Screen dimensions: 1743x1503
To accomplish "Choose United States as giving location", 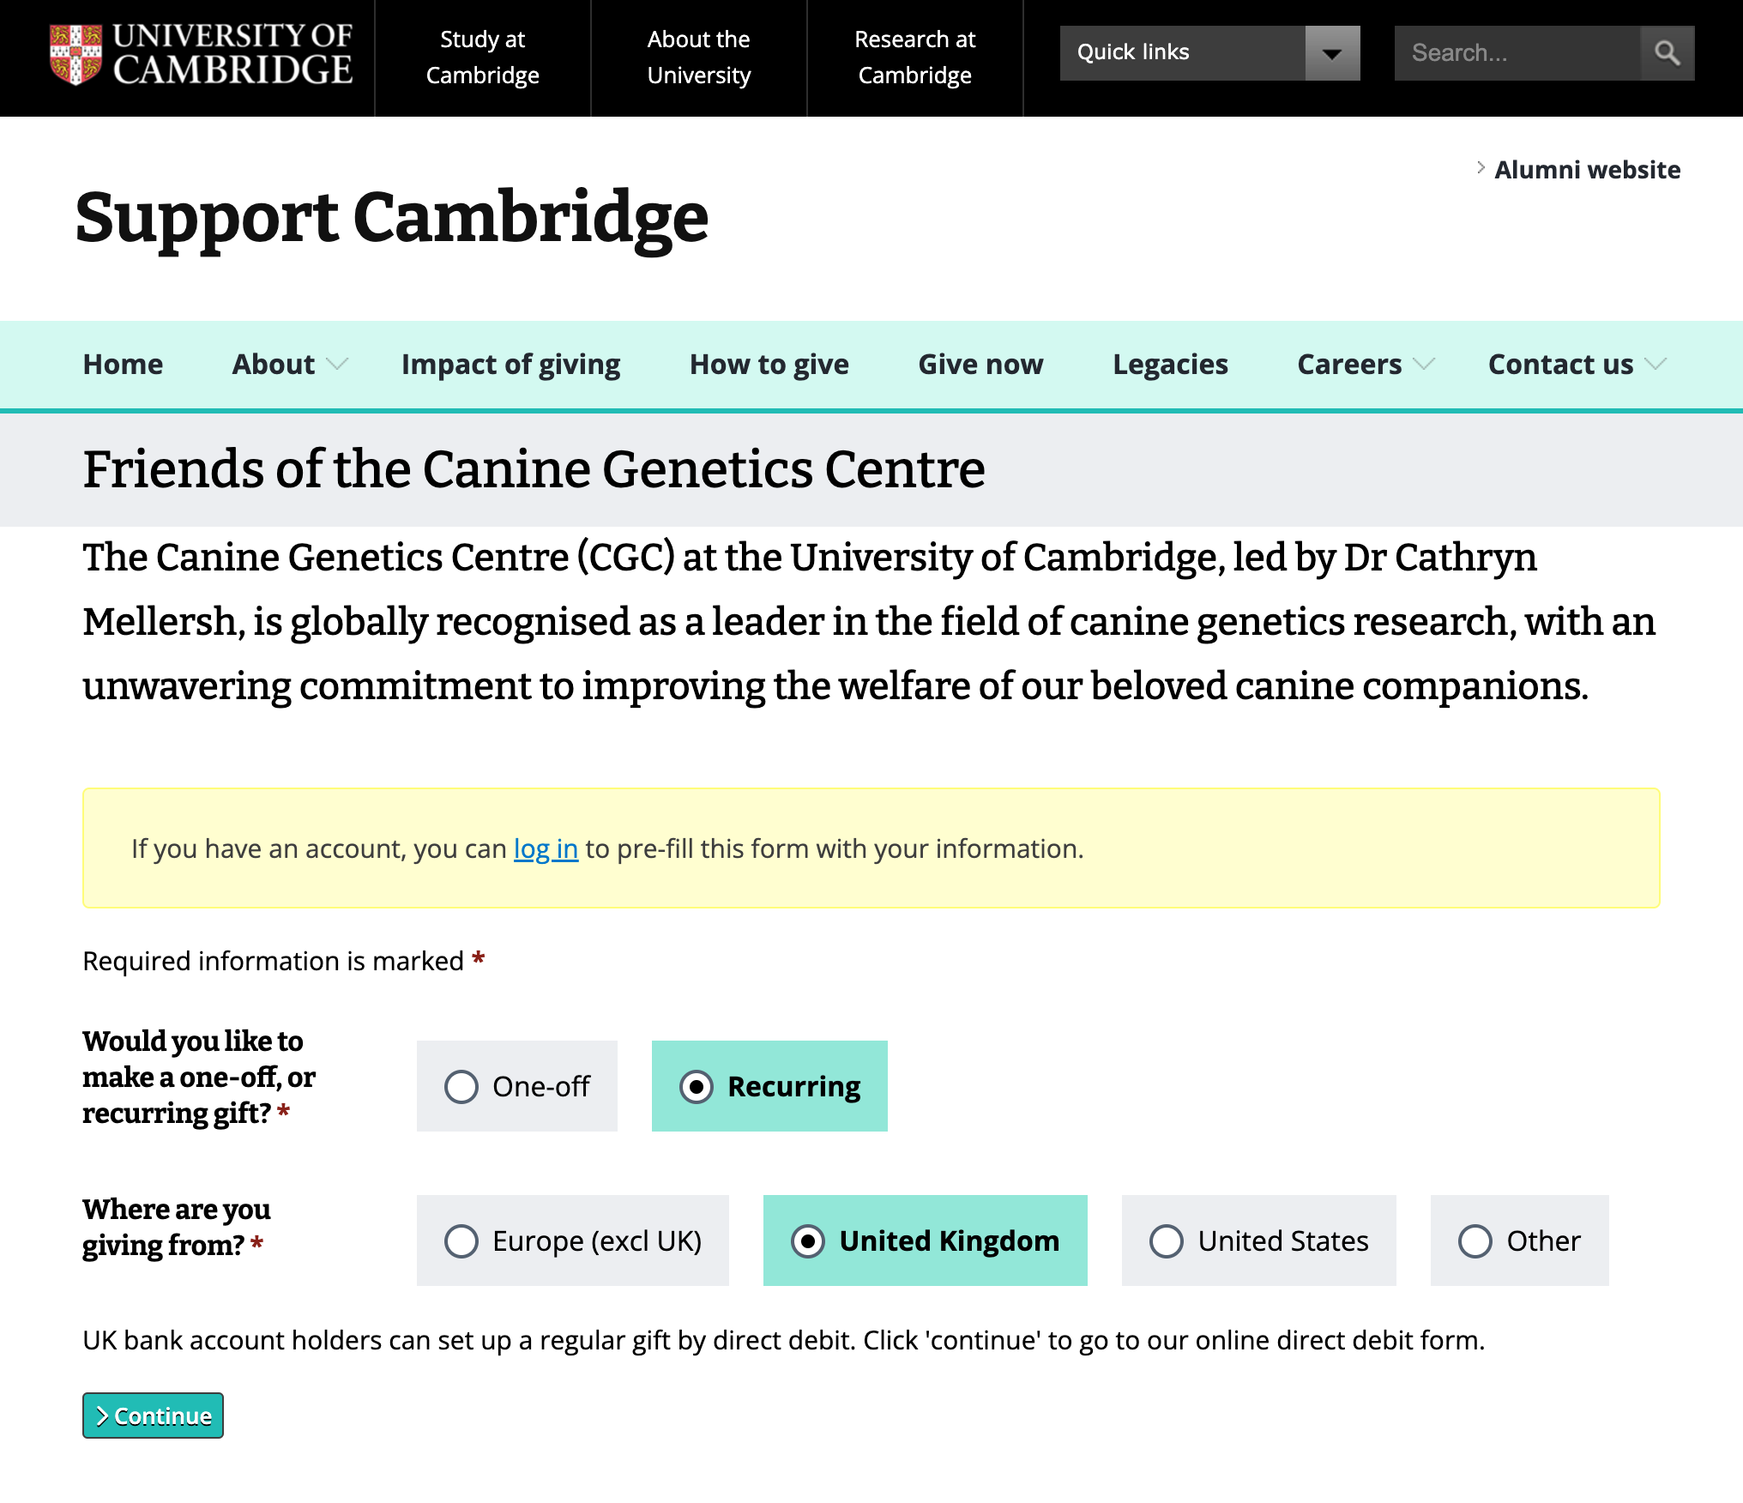I will tap(1167, 1241).
